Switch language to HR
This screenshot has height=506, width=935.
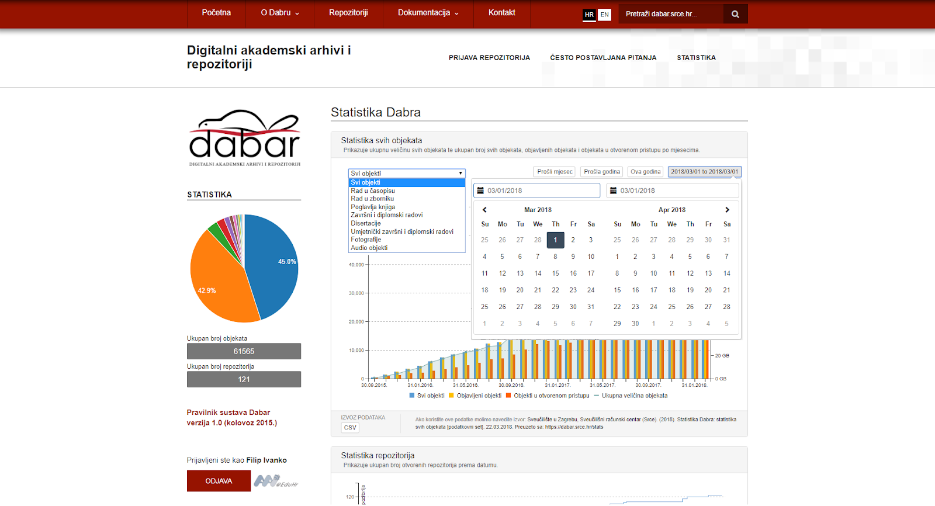(589, 15)
